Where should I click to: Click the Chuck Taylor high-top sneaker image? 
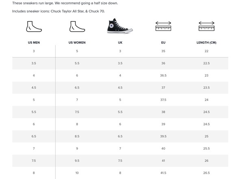(120, 26)
